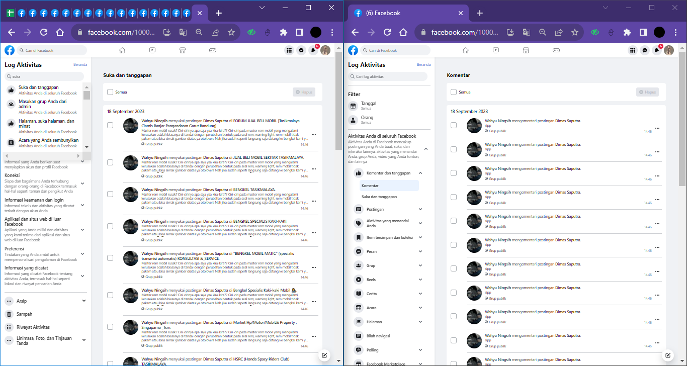Expand Item tersimpan dan koleksi

[420, 237]
